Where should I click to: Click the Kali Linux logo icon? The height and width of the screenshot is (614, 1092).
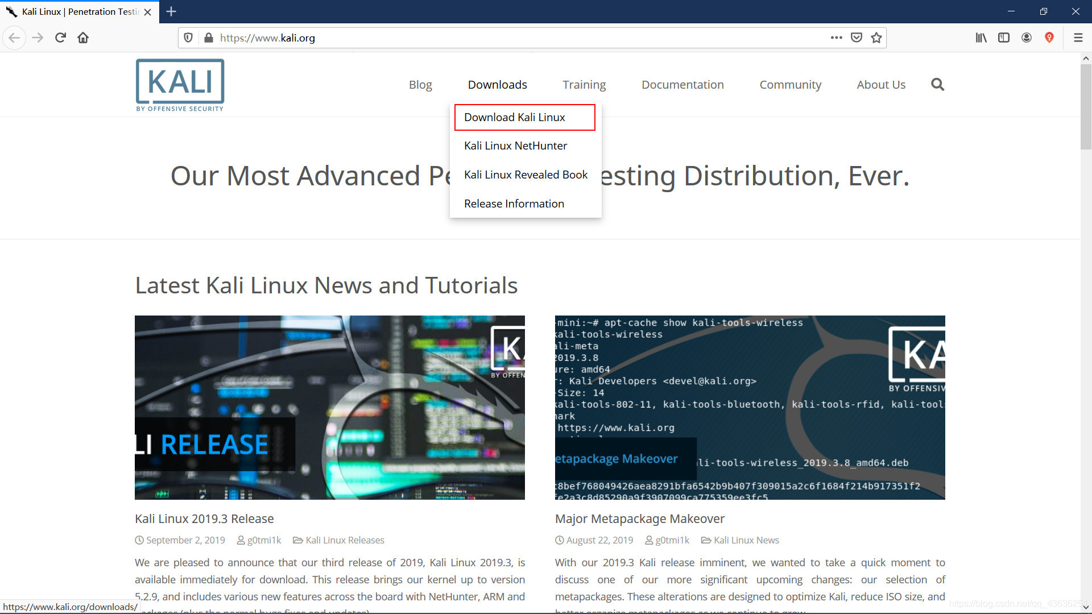click(179, 85)
